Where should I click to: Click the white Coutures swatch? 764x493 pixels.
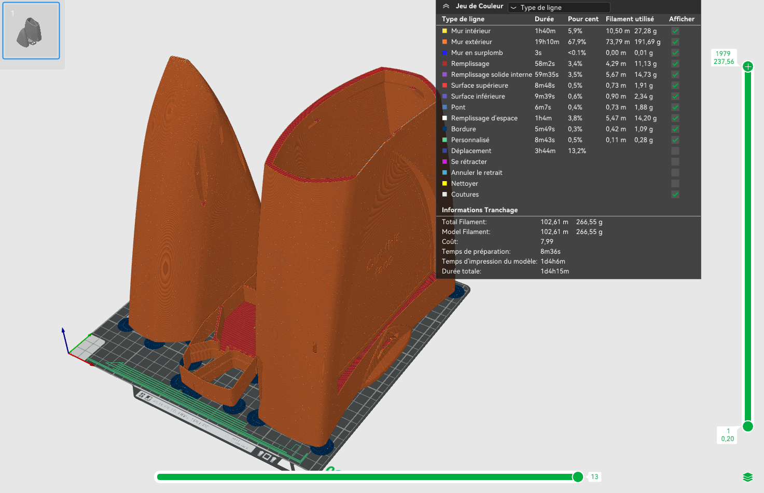[x=444, y=195]
